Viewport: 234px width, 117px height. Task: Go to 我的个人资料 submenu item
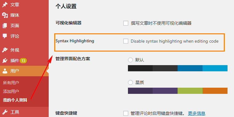pos(15,100)
